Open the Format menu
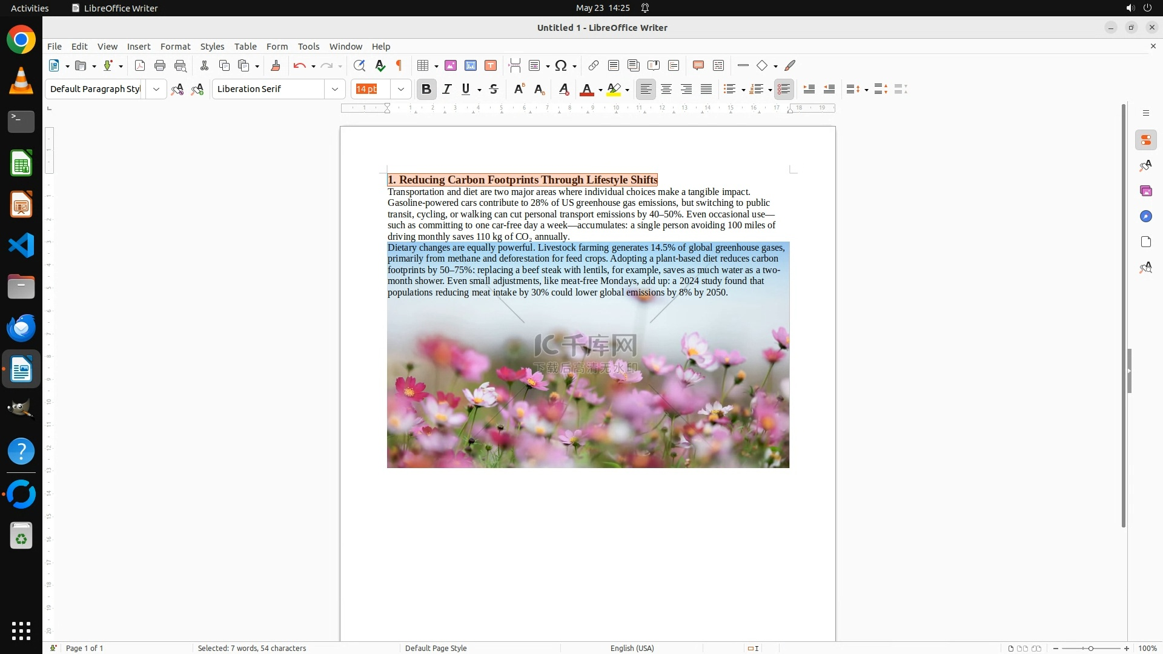The width and height of the screenshot is (1163, 654). click(x=175, y=47)
